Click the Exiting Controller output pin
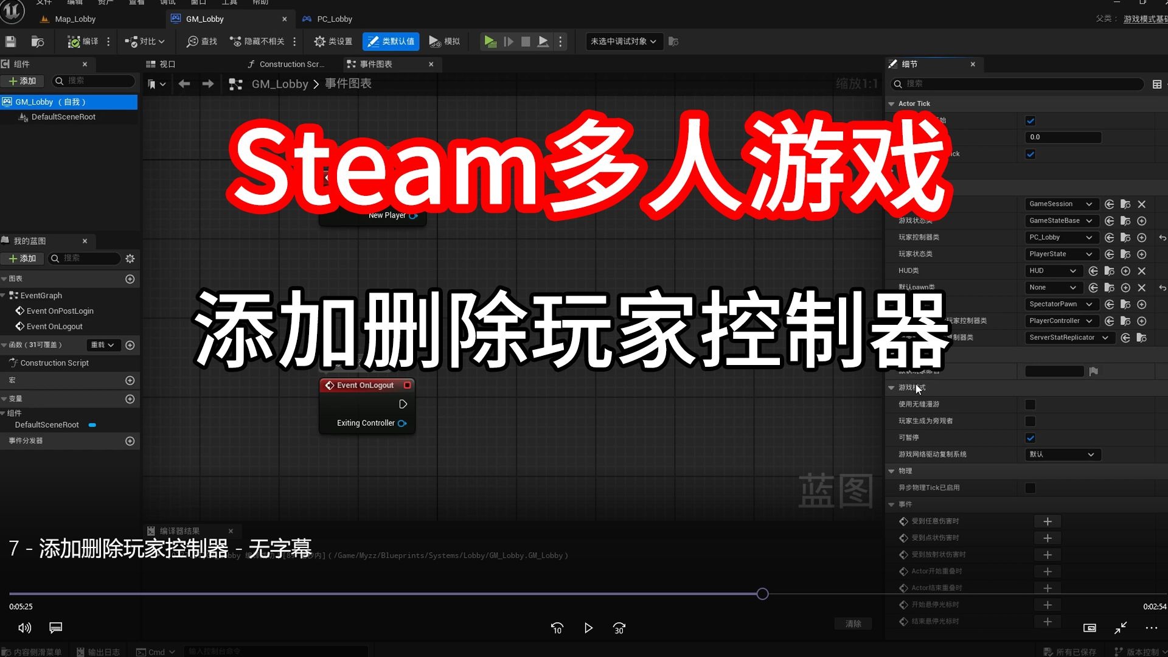Image resolution: width=1168 pixels, height=657 pixels. (402, 423)
